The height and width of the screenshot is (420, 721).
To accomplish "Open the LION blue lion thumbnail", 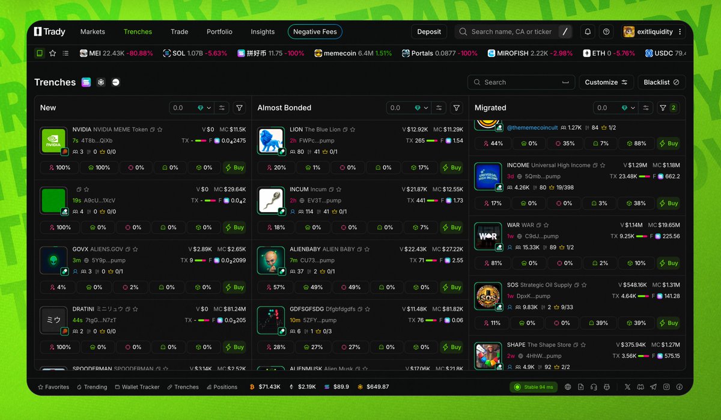I will pos(271,141).
